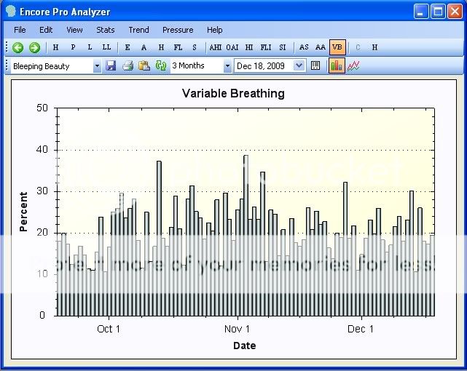
Task: Open the Trend menu
Action: click(138, 30)
